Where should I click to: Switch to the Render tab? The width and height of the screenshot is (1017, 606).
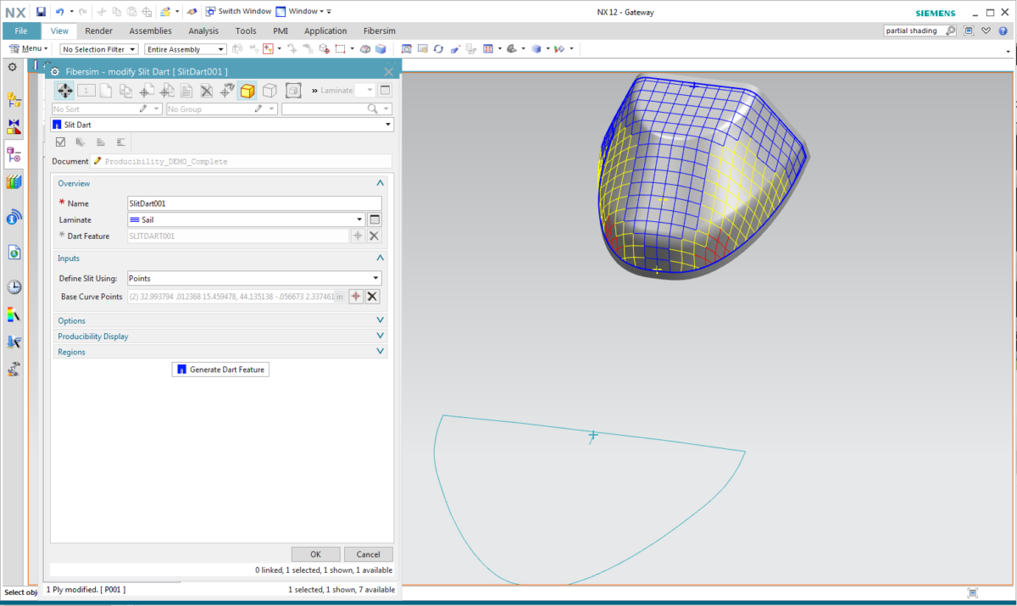click(98, 31)
